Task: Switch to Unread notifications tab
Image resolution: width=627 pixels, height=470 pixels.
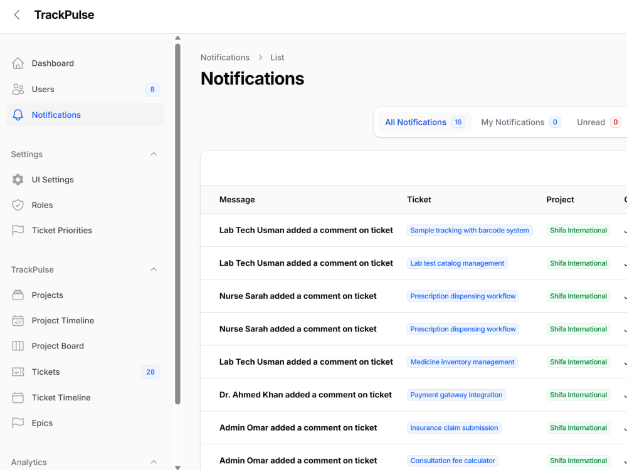Action: tap(599, 122)
